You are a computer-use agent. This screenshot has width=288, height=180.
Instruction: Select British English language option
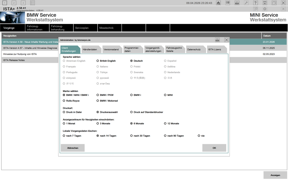(98, 61)
